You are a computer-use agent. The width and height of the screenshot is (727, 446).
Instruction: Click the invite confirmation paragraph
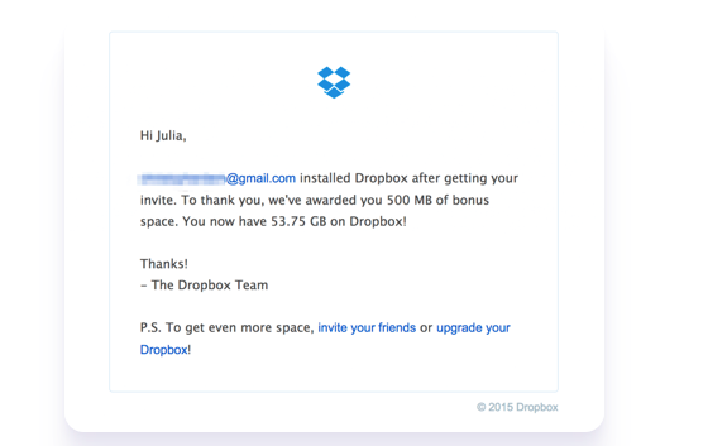329,200
